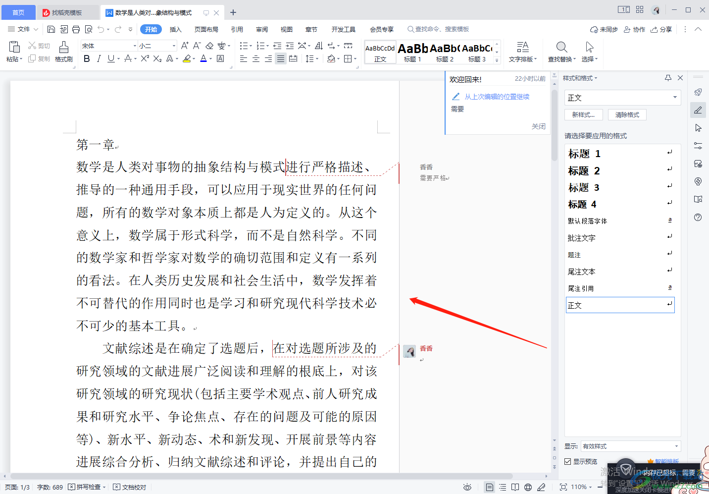Toggle Bold formatting
Screen dimensions: 709x494
click(87, 58)
